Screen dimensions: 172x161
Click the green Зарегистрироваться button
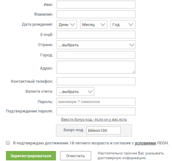(31, 156)
